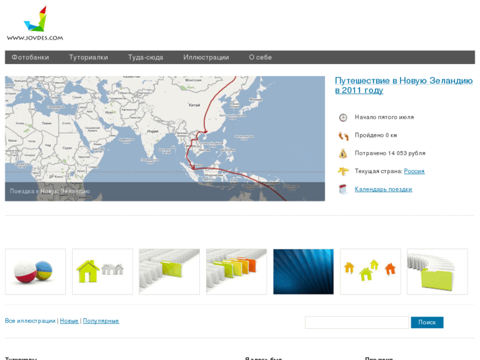480x360 pixels.
Task: Open the Иллюстрации menu item
Action: [206, 57]
